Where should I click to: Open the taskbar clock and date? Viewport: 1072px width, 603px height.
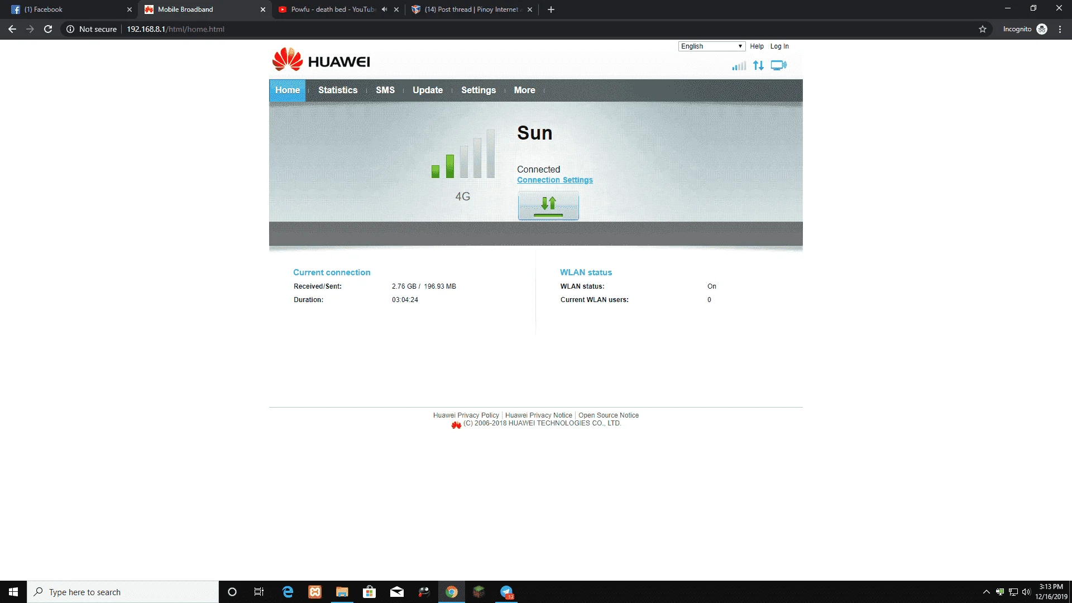1051,592
